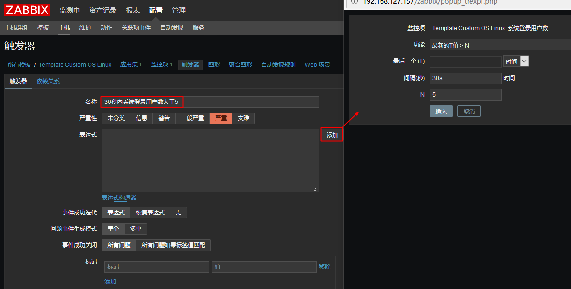
Task: Select 恢复表达式 for 事件成功迭代
Action: coord(150,213)
